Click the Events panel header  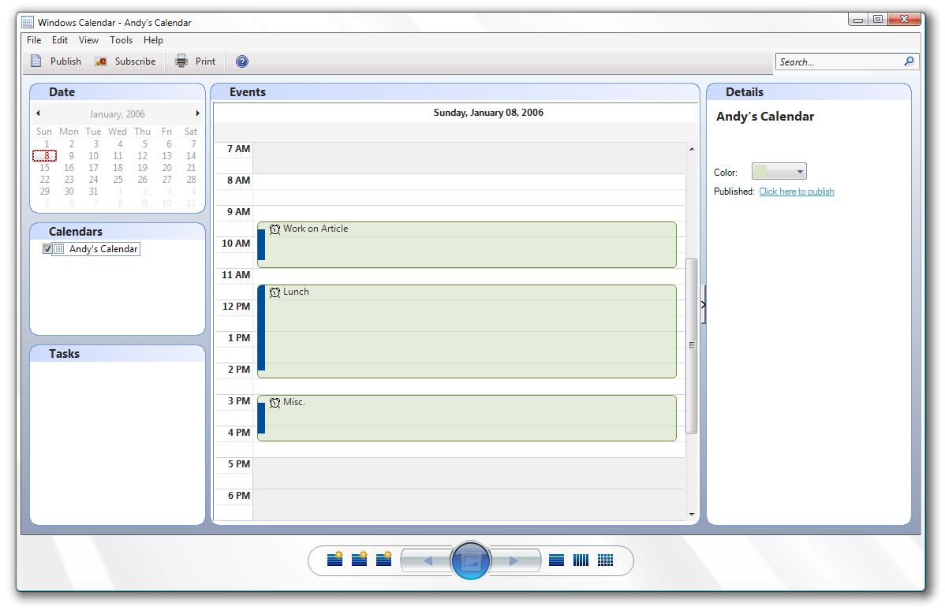pyautogui.click(x=455, y=92)
